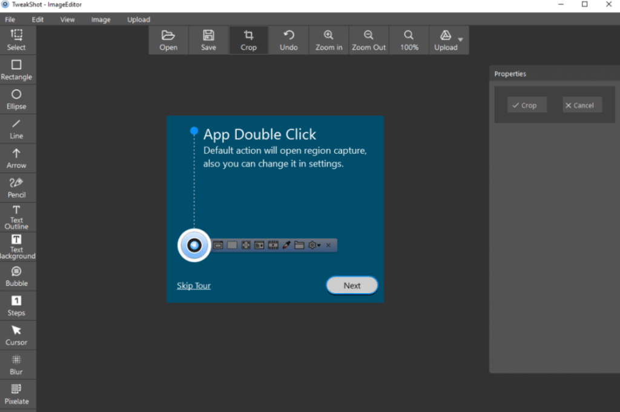The height and width of the screenshot is (412, 620).
Task: Select the Pixelate tool
Action: pyautogui.click(x=16, y=394)
